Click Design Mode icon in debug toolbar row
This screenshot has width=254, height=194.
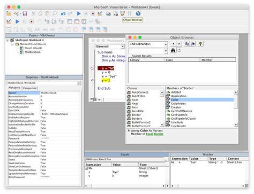[9, 22]
